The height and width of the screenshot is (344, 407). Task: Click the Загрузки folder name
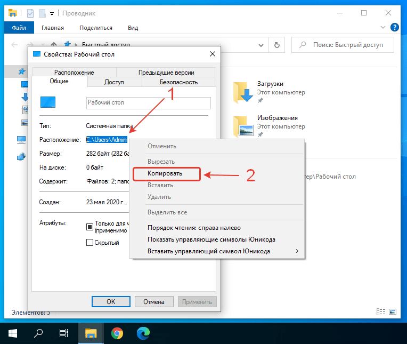[x=270, y=84]
